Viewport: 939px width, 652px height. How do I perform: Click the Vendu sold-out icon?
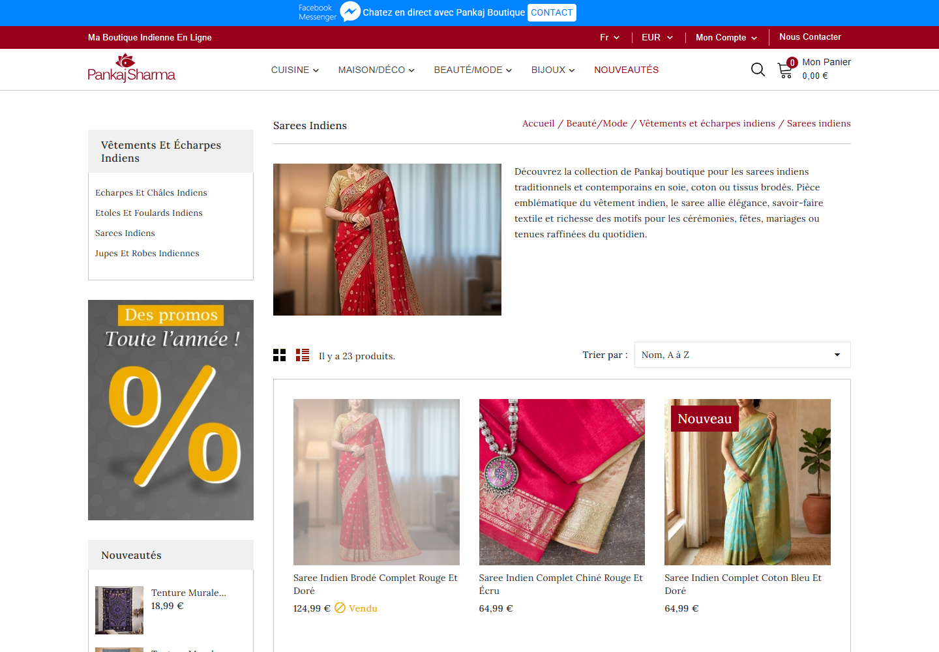(x=340, y=608)
